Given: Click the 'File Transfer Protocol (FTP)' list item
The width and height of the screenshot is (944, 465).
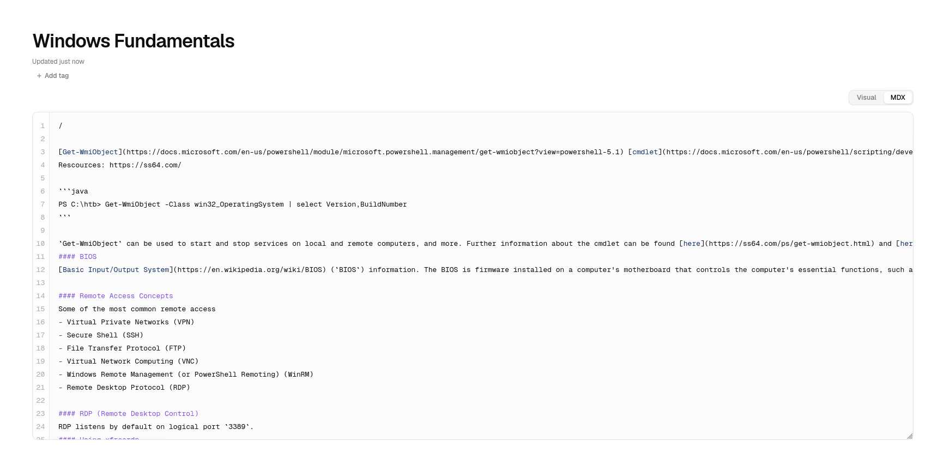Looking at the screenshot, I should (122, 348).
